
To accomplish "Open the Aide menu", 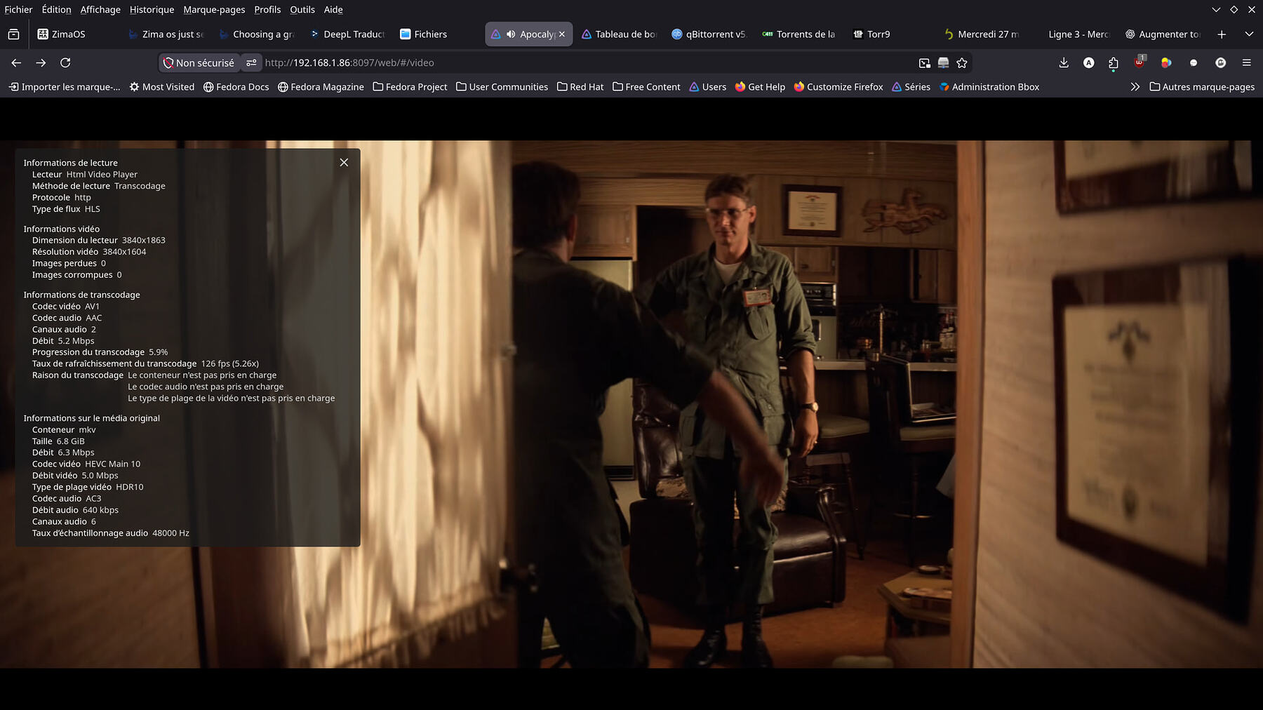I will coord(333,10).
